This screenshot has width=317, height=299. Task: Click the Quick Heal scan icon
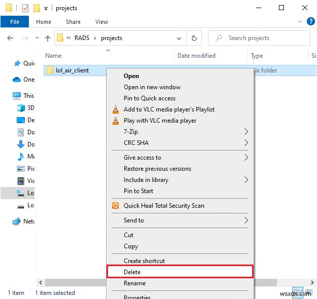pos(115,206)
